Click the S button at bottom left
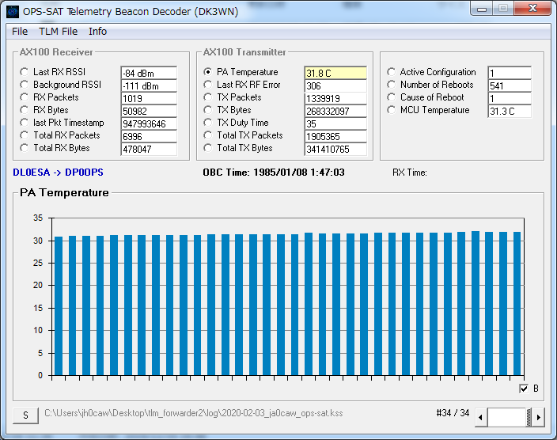 [x=25, y=415]
